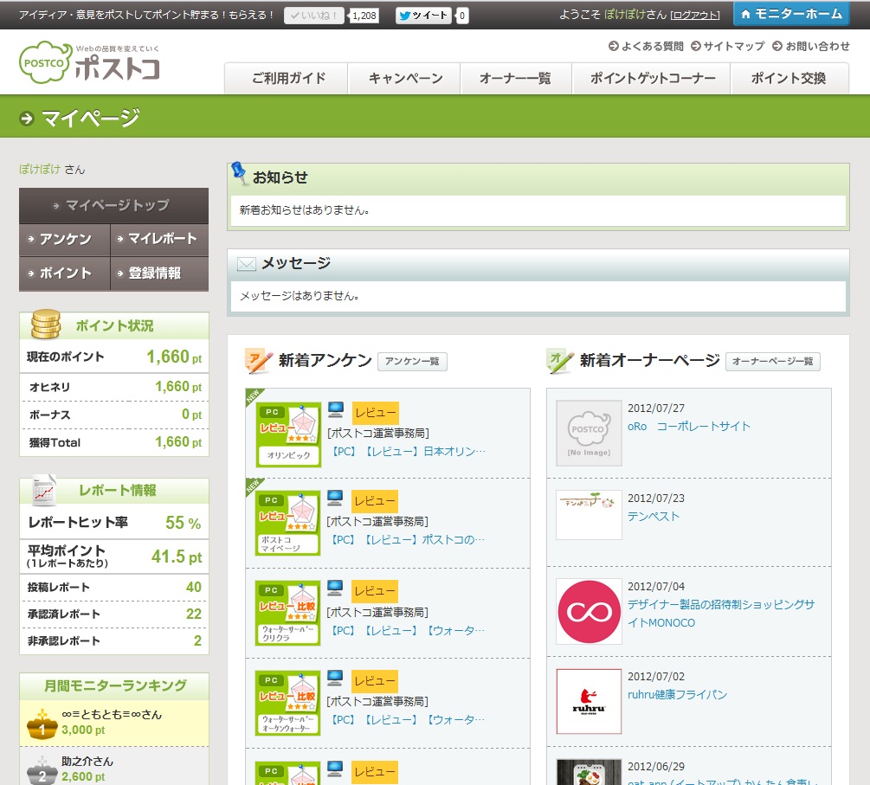Open the ご利用ガイド tab
Screen dimensions: 870x785
click(288, 79)
